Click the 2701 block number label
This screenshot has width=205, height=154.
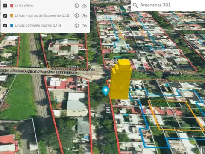(x=73, y=66)
